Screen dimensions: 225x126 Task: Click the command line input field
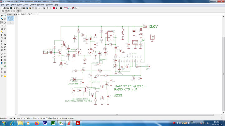(125, 14)
